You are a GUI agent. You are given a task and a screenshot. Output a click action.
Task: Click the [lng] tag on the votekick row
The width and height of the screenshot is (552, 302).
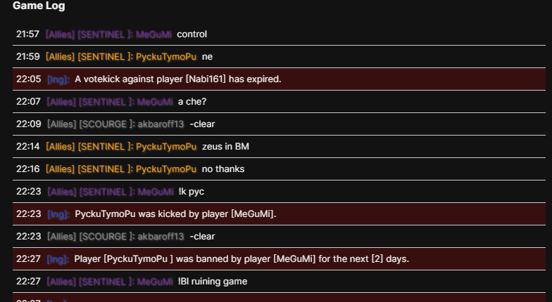pyautogui.click(x=58, y=79)
